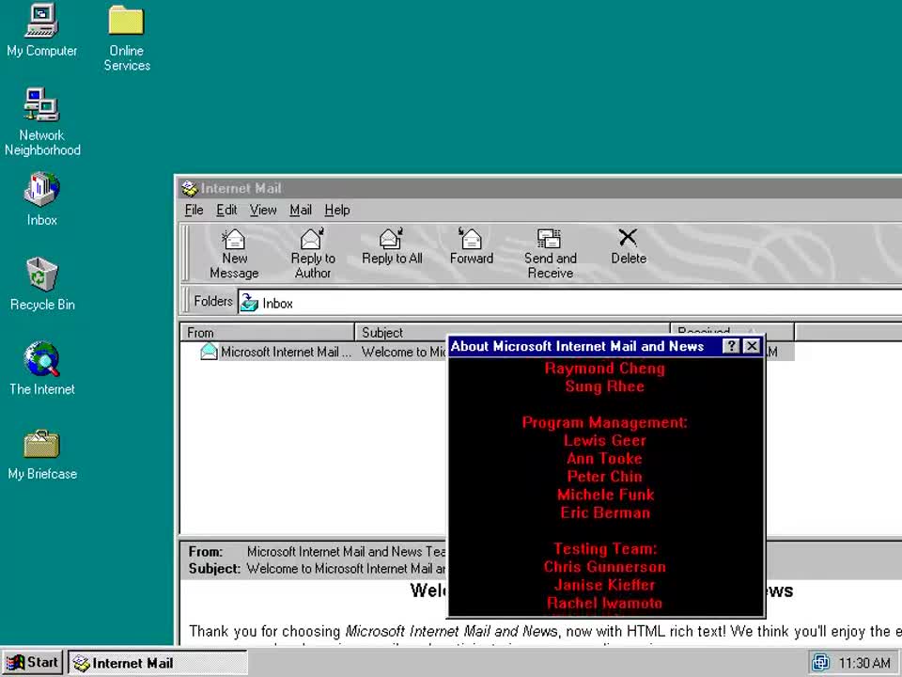This screenshot has height=677, width=902.
Task: Open the Mail menu
Action: 300,210
